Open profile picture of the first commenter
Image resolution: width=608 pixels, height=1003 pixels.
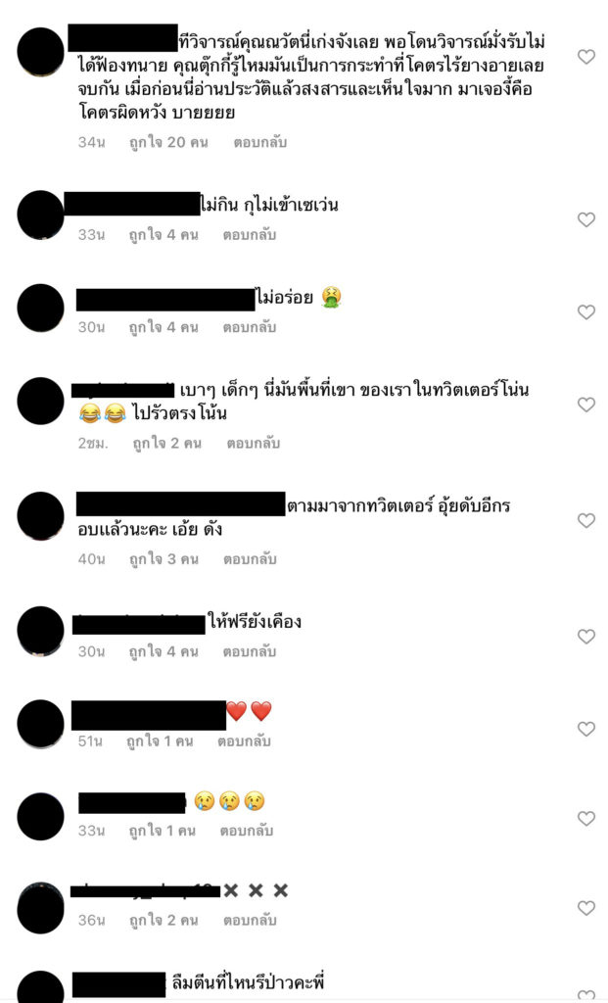pyautogui.click(x=40, y=52)
